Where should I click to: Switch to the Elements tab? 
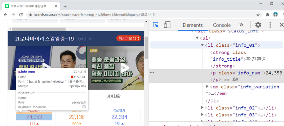(193, 25)
